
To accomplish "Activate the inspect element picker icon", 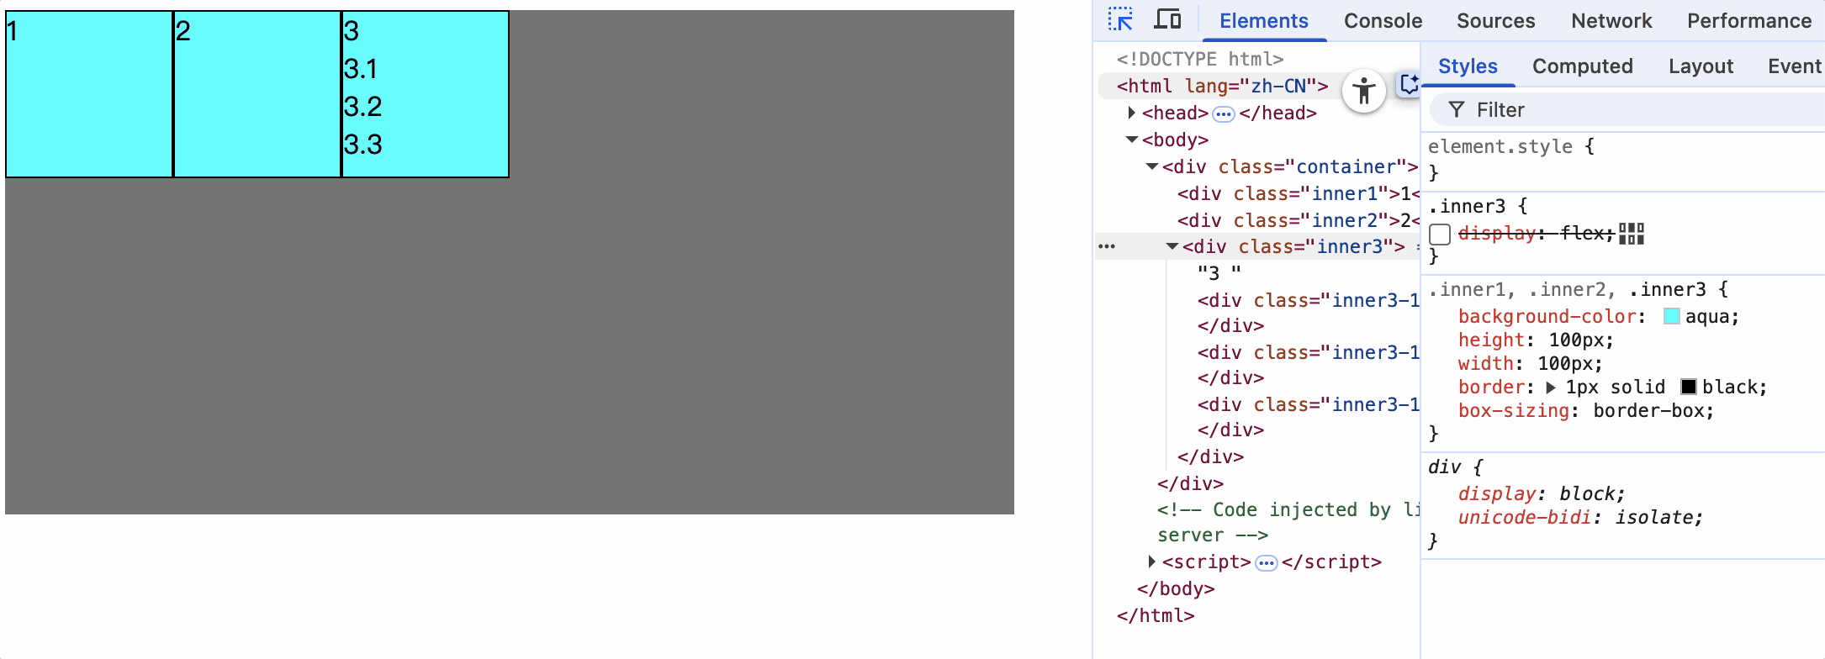I will pyautogui.click(x=1120, y=19).
